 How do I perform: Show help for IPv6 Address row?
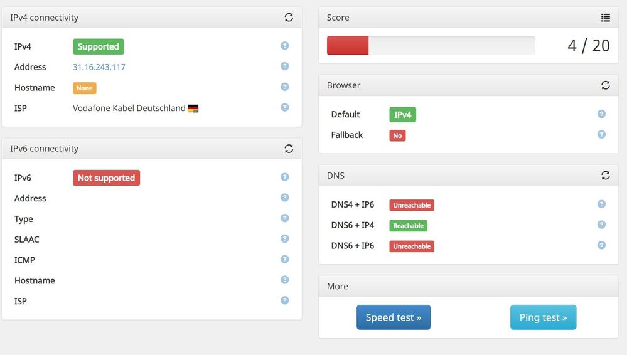pyautogui.click(x=285, y=198)
